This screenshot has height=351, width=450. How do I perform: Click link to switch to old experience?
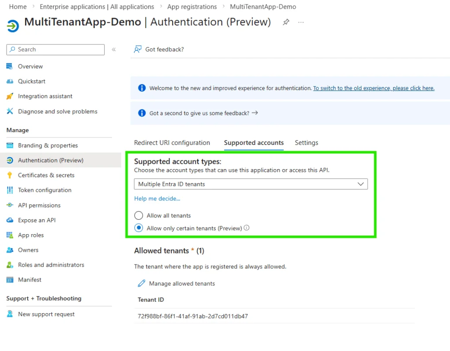pos(374,88)
